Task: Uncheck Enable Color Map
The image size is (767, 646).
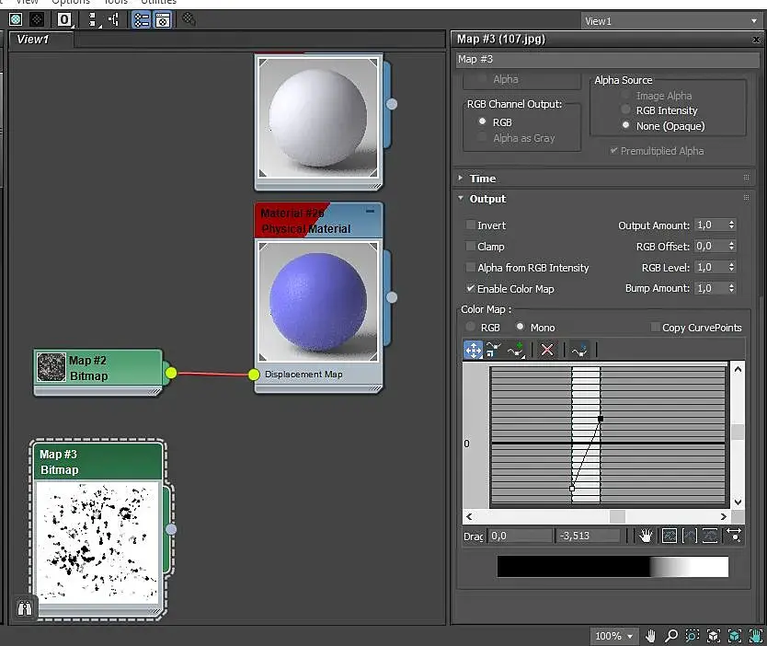Action: coord(471,289)
